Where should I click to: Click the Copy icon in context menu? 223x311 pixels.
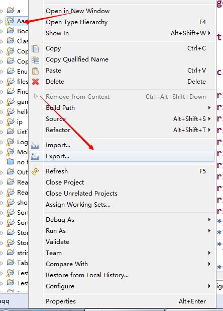35,48
